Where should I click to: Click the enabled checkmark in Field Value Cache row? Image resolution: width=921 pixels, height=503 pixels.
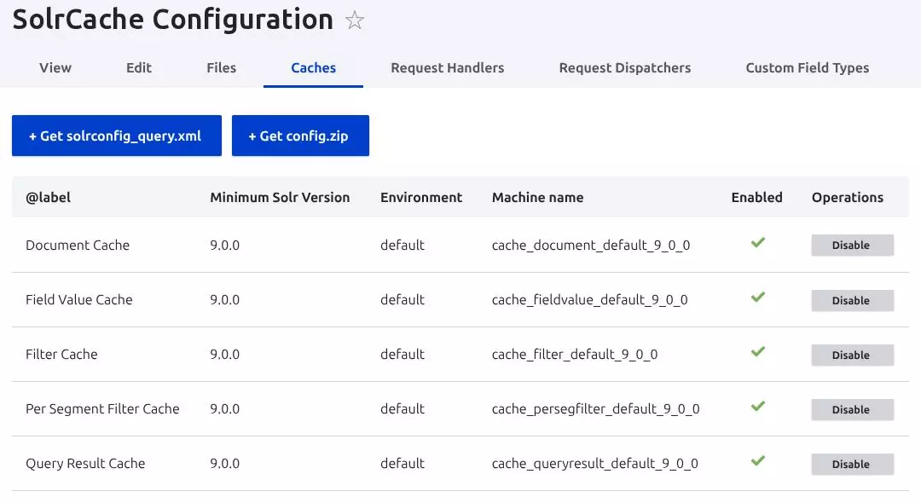(758, 297)
